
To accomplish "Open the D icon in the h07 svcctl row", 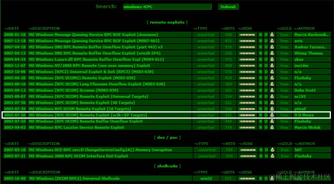I will pos(266,150).
